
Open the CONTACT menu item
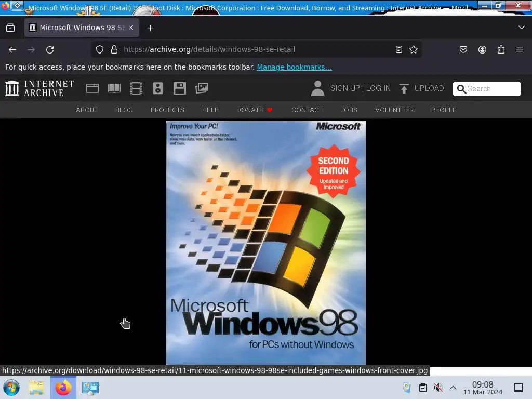point(307,110)
